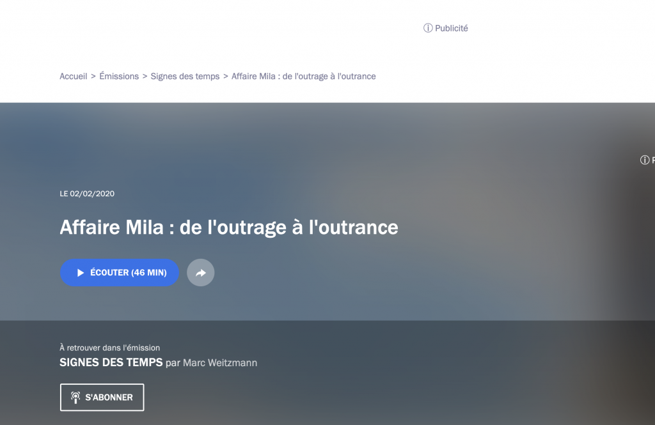Click the podcast antenna icon in S'abonner
The width and height of the screenshot is (655, 425).
pyautogui.click(x=75, y=398)
